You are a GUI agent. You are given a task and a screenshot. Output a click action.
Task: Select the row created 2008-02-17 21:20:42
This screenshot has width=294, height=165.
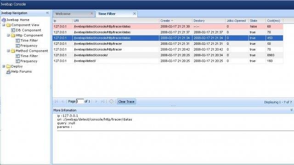click(x=168, y=49)
